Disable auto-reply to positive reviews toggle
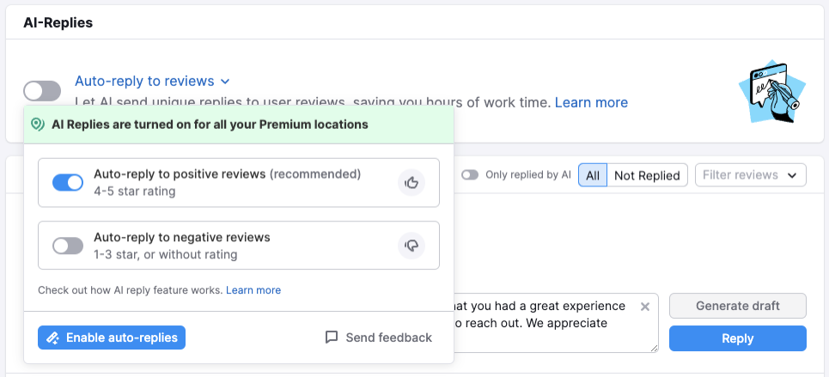The width and height of the screenshot is (829, 377). pyautogui.click(x=68, y=182)
